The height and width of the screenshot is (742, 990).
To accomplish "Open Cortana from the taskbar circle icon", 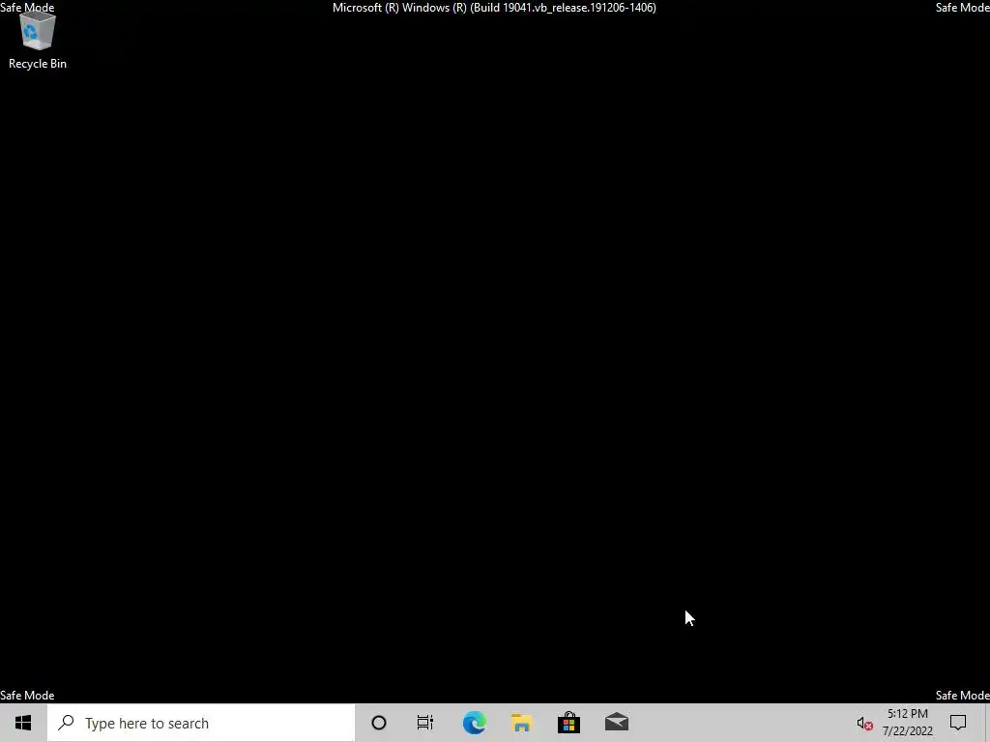I will [379, 723].
